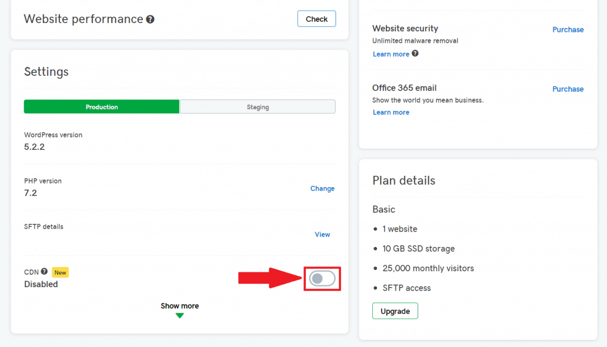Viewport: 607px width, 347px height.
Task: Purchase Website security
Action: click(567, 30)
